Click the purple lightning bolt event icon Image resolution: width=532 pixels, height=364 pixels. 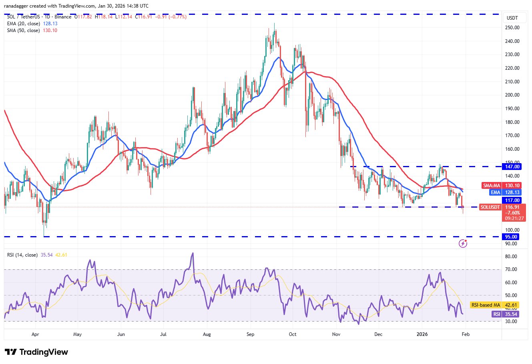[x=463, y=243]
